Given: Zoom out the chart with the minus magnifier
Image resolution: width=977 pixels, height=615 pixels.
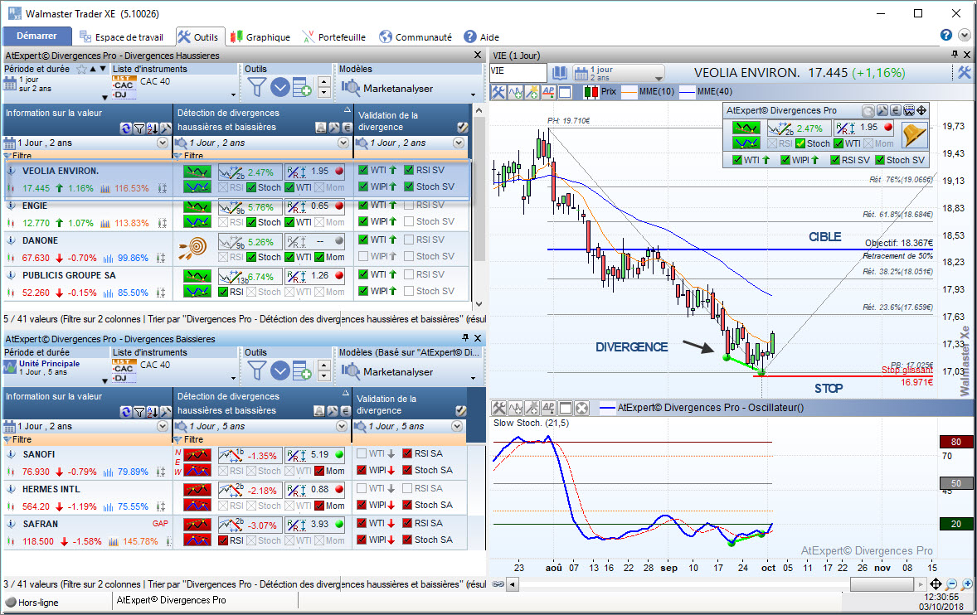Looking at the screenshot, I should pyautogui.click(x=951, y=584).
